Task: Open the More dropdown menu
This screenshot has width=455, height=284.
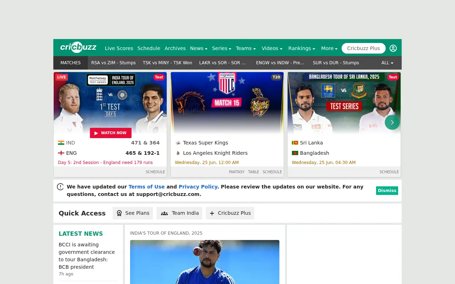Action: 329,48
